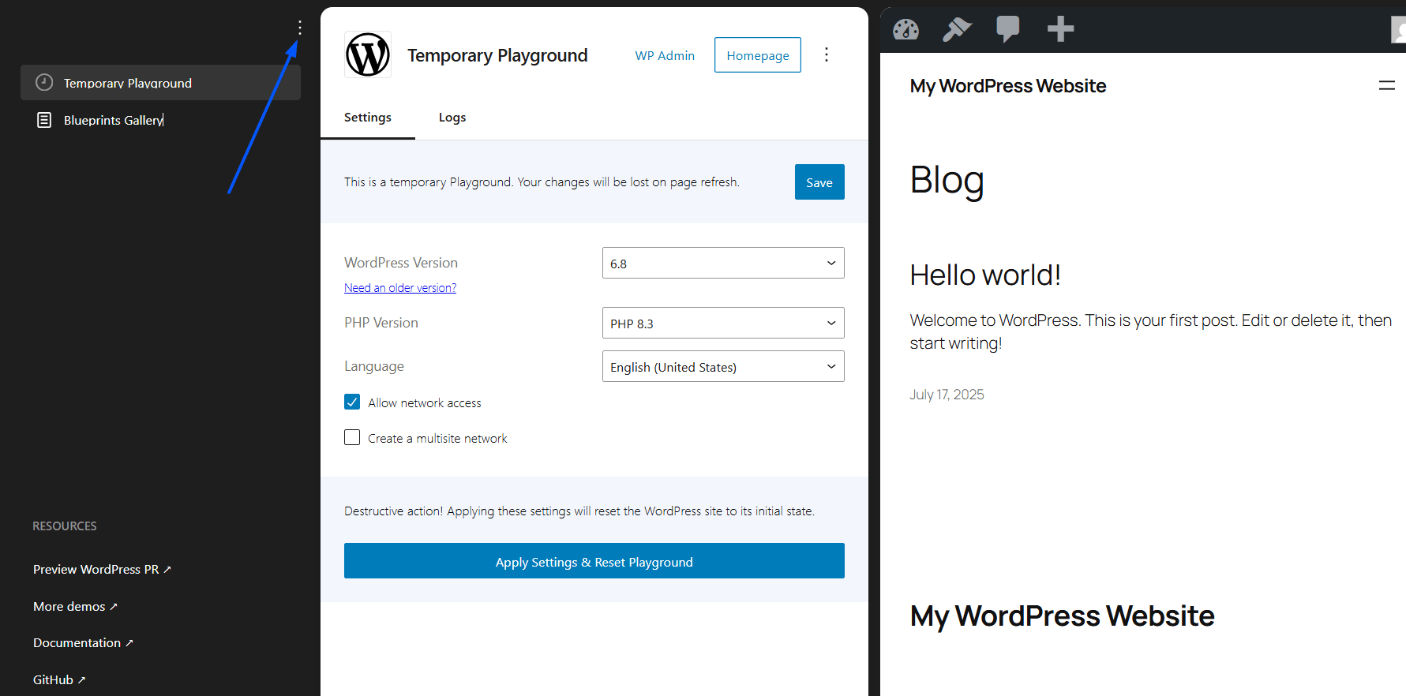The image size is (1406, 696).
Task: Open the sidebar three-dot options menu
Action: (300, 28)
